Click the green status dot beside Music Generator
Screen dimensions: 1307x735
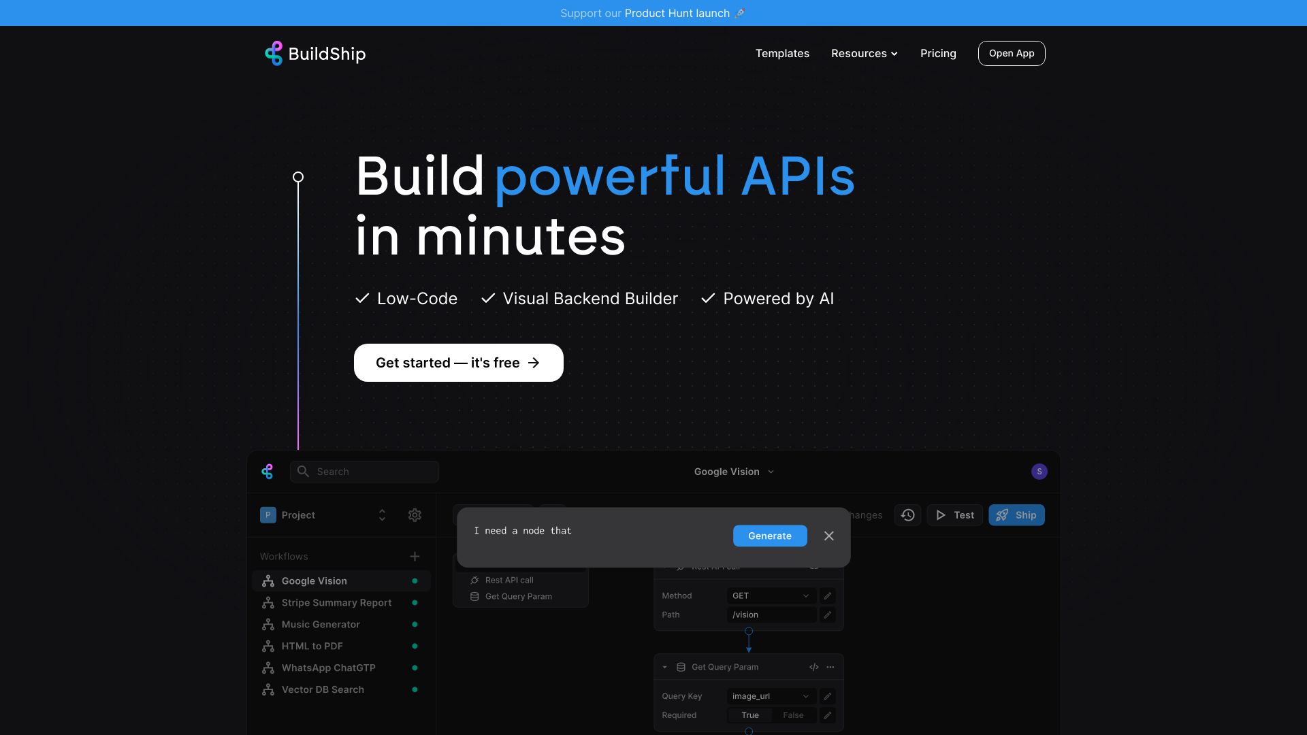click(415, 624)
